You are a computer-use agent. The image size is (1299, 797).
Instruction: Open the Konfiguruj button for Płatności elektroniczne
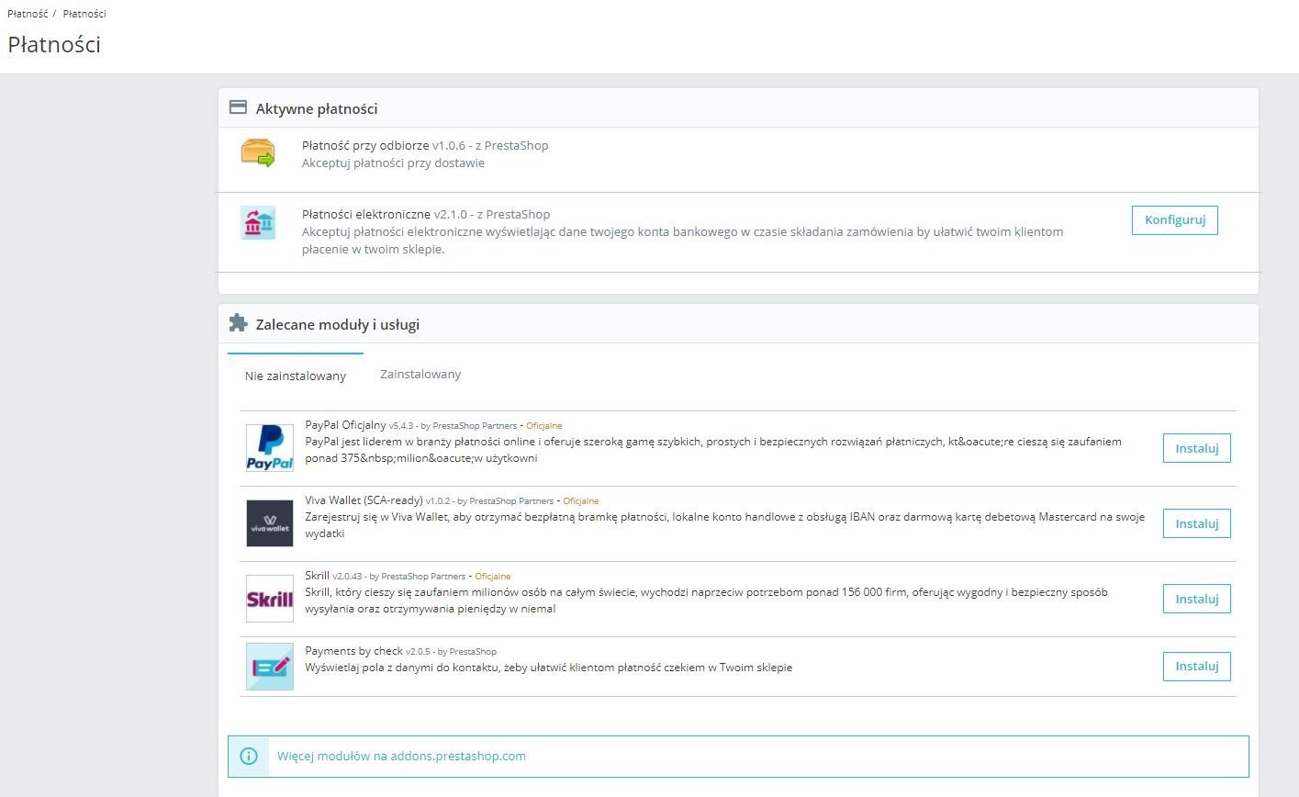coord(1175,220)
